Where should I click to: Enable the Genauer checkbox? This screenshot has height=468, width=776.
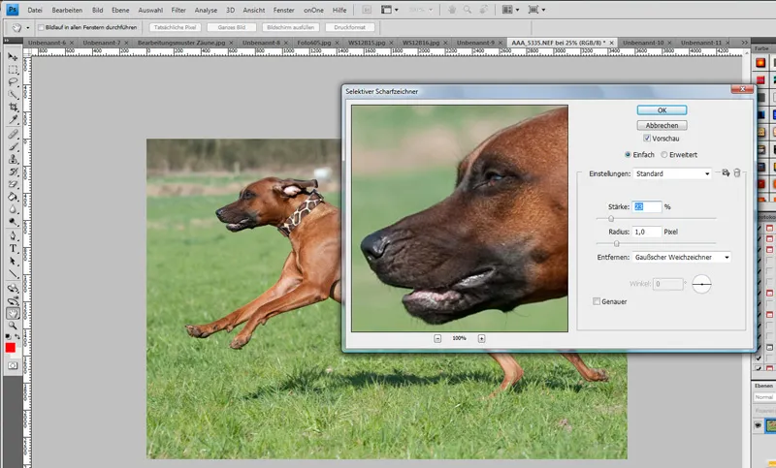click(597, 301)
